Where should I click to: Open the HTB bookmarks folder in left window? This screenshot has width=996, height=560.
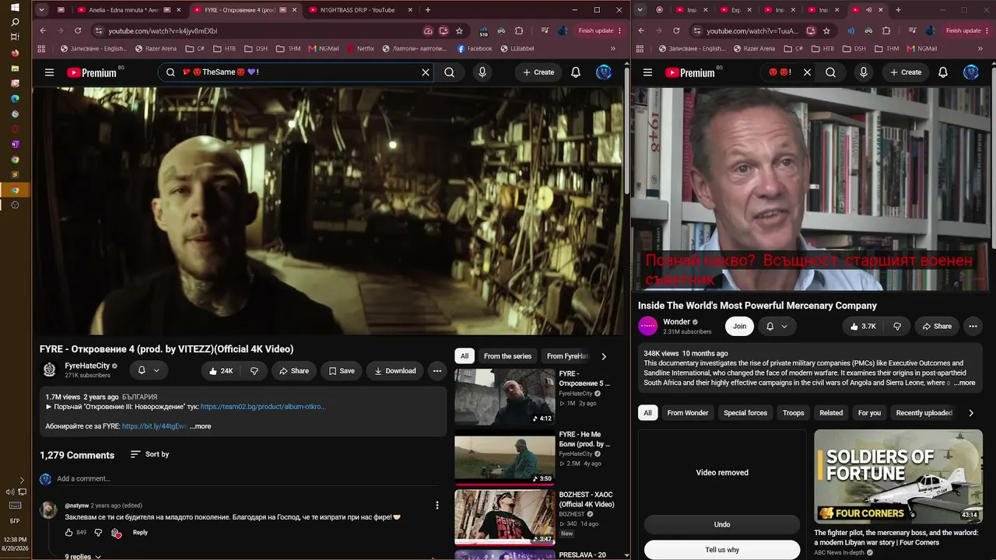click(223, 48)
